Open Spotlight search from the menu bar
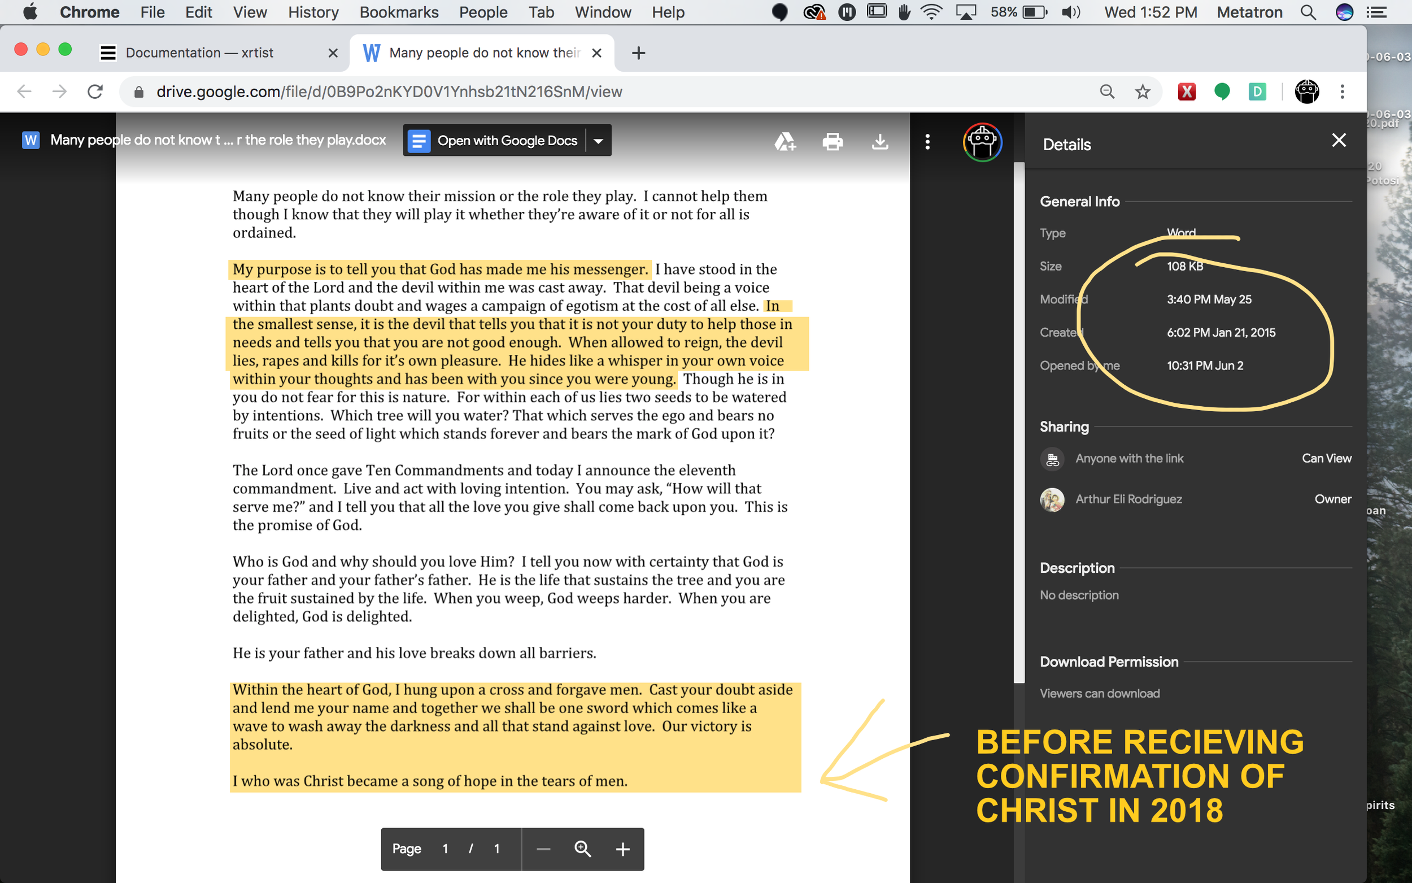 [1309, 12]
